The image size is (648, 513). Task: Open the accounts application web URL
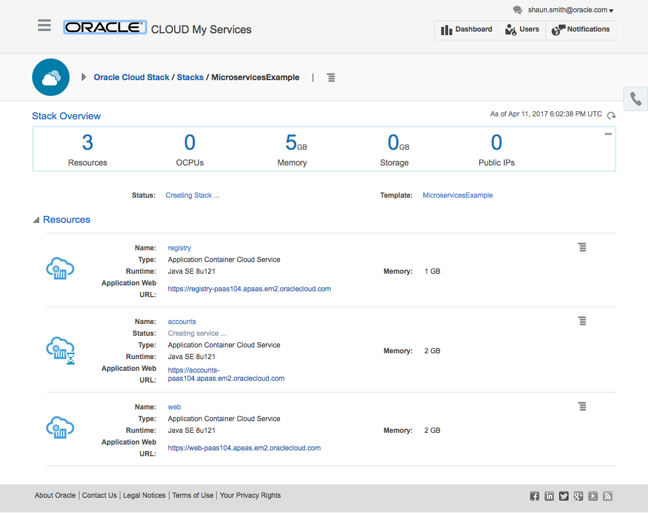[226, 374]
